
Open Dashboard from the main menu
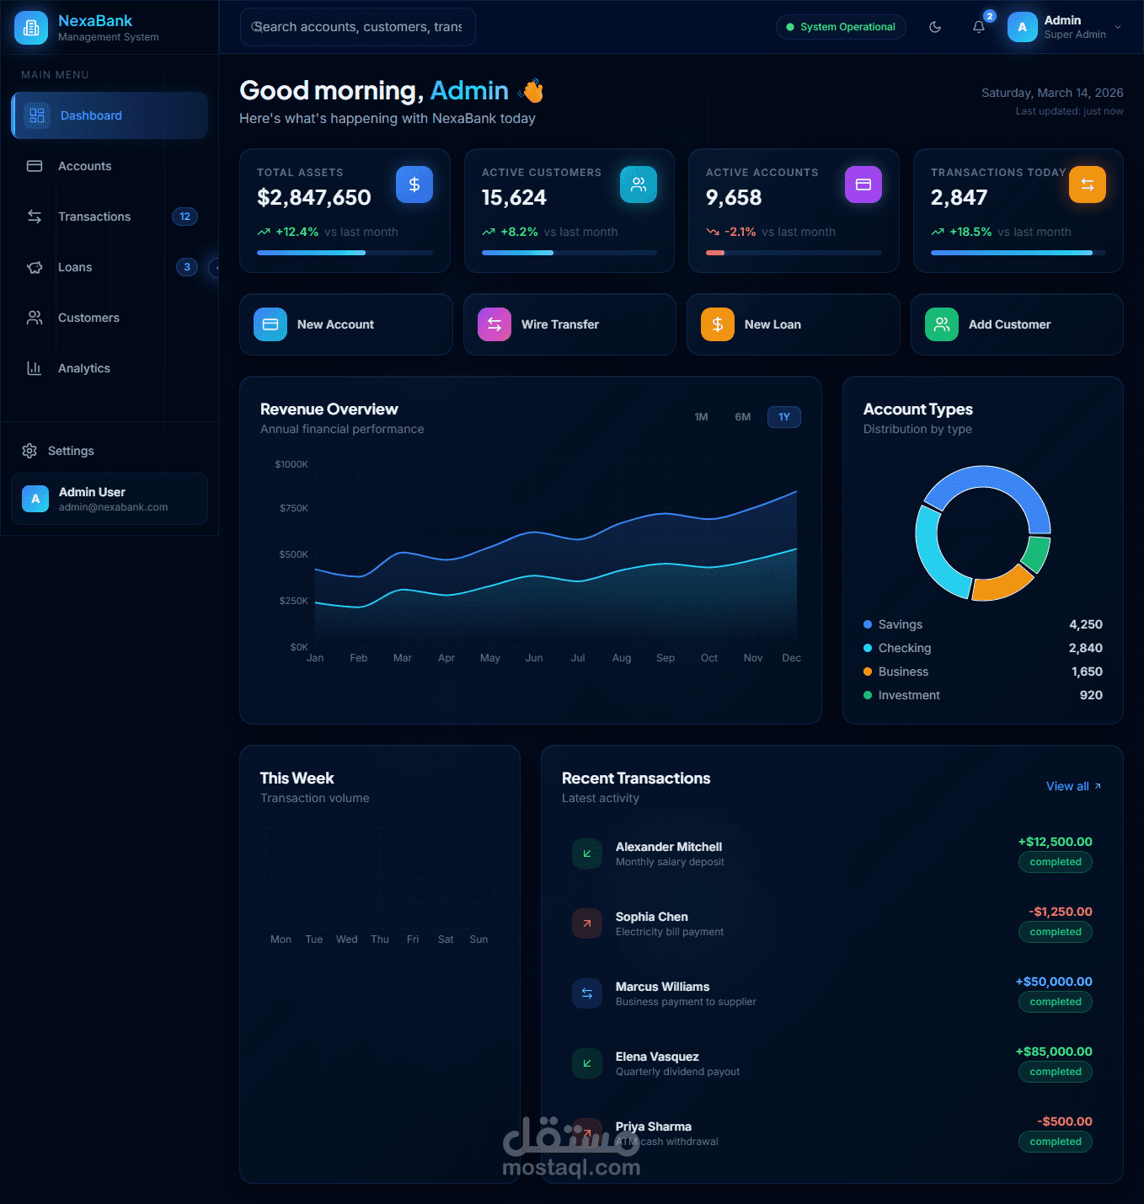click(x=110, y=115)
